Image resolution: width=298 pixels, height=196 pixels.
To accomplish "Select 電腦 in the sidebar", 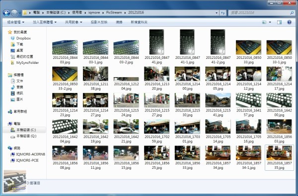I will (x=14, y=124).
